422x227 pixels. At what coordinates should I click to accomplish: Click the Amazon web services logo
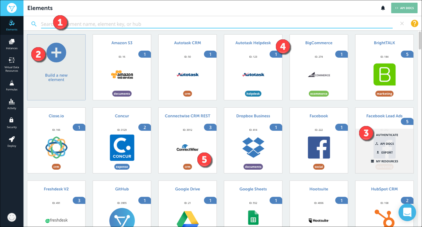pyautogui.click(x=122, y=74)
